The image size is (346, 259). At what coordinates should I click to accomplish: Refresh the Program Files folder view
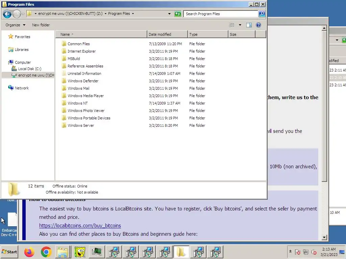(178, 13)
